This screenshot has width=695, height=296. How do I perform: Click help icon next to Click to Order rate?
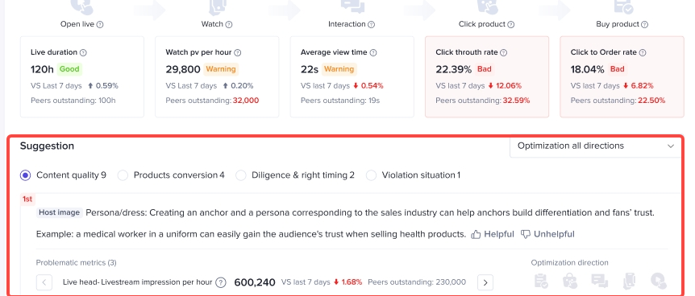(643, 52)
